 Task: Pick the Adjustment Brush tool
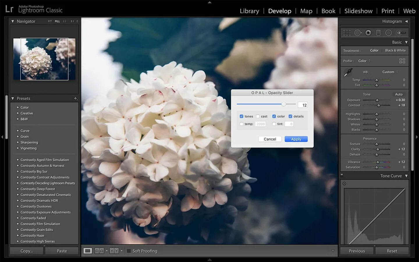tap(401, 33)
